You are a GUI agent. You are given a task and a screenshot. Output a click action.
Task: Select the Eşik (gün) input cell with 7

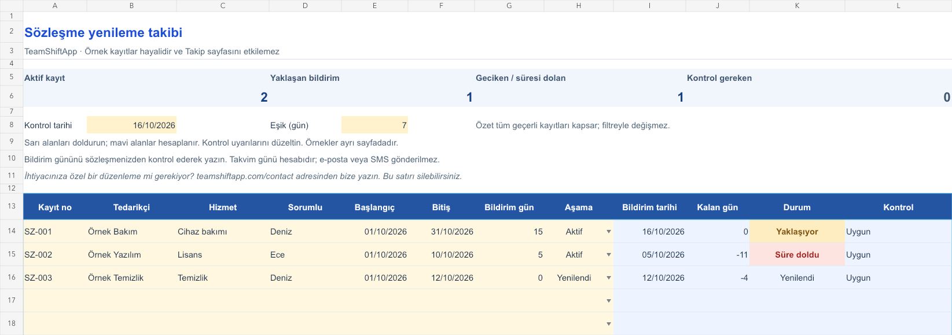pos(374,125)
